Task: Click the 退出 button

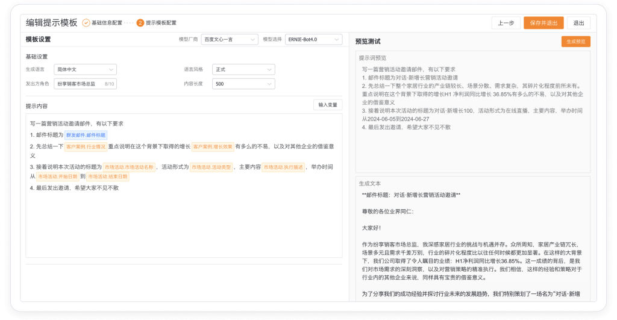Action: (x=578, y=23)
